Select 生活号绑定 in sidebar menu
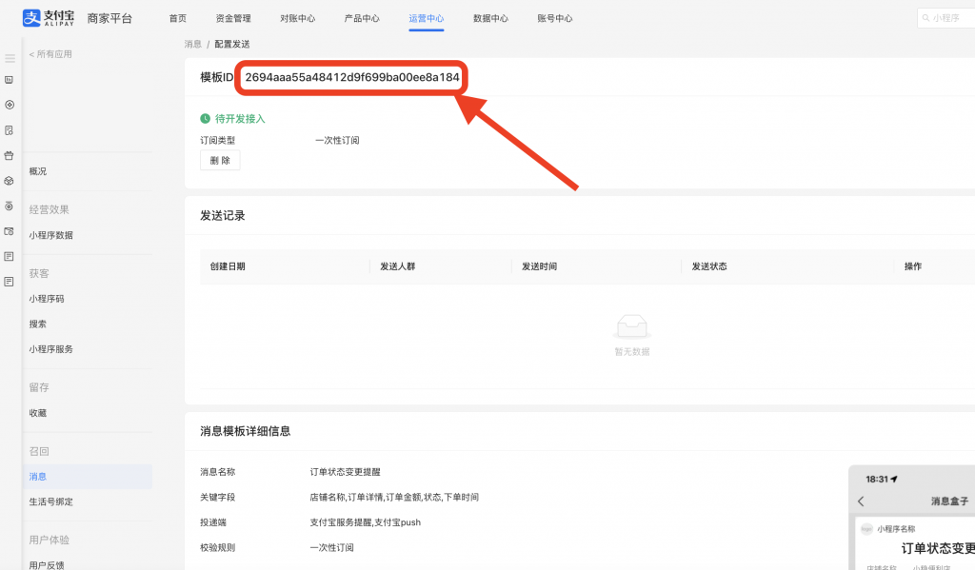Screen dimensions: 975x570 51,501
